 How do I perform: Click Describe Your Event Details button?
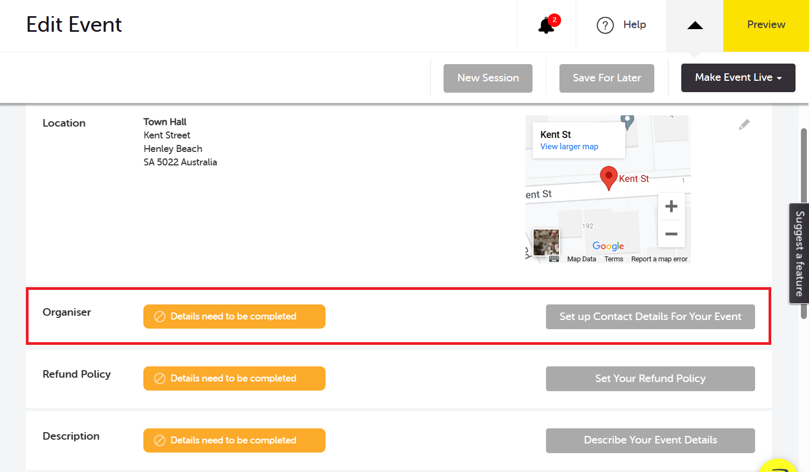click(x=650, y=440)
